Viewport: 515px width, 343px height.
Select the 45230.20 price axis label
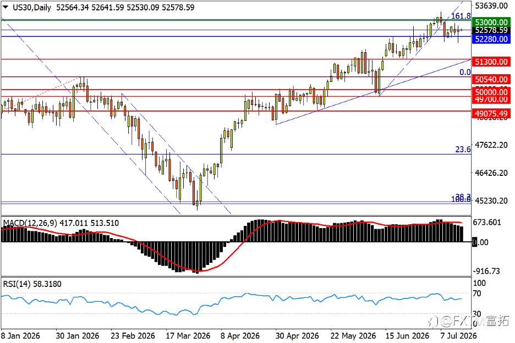pos(491,201)
